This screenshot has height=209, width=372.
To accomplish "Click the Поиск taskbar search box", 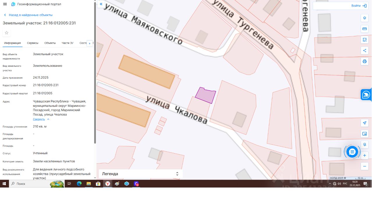I will [36, 184].
